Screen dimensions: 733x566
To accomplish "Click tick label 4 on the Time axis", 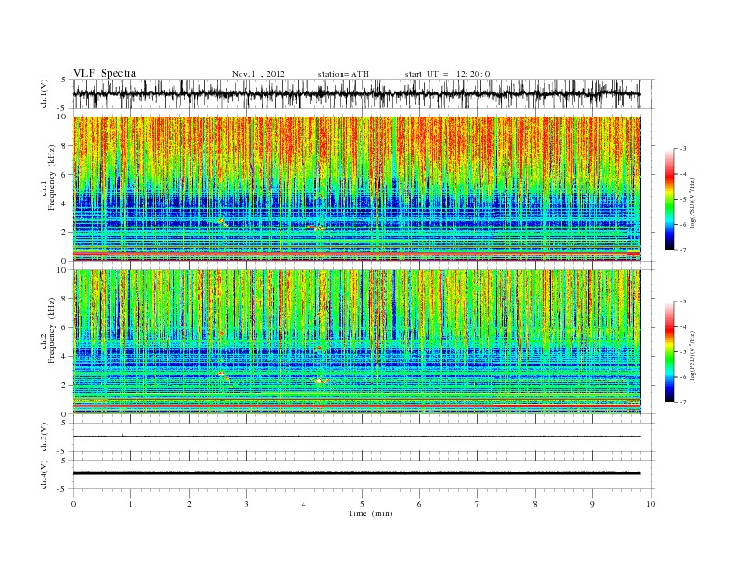I will coord(304,504).
